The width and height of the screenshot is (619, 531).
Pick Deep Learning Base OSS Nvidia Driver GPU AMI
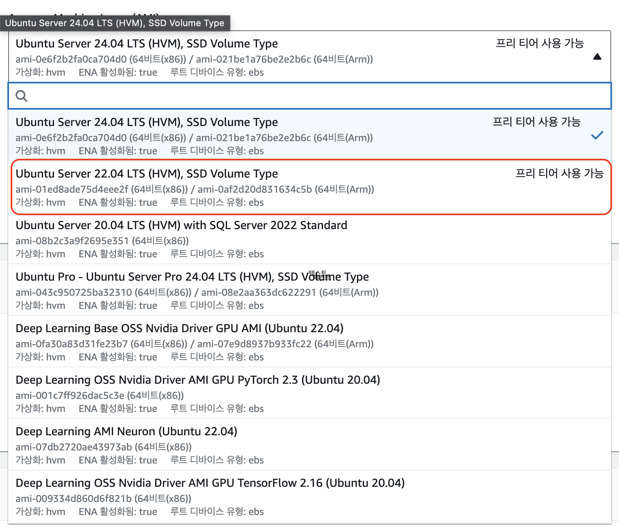pyautogui.click(x=309, y=341)
